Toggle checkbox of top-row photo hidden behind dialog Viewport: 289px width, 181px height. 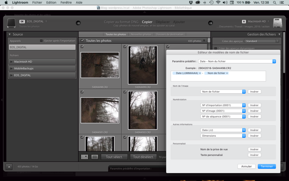[x=168, y=47]
